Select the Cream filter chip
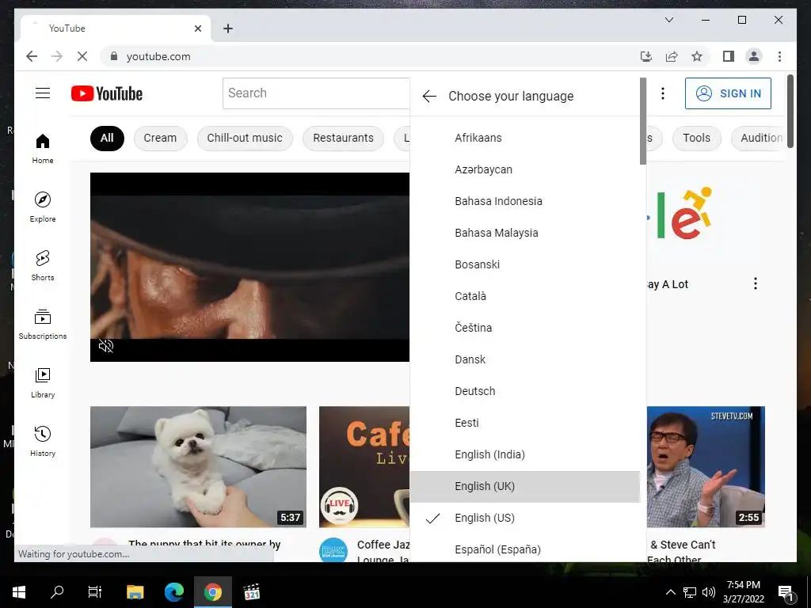The height and width of the screenshot is (608, 811). 160,138
